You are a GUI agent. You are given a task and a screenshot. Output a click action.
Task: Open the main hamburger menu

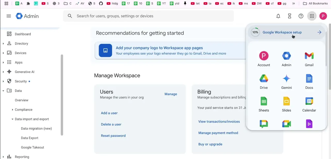tap(9, 16)
